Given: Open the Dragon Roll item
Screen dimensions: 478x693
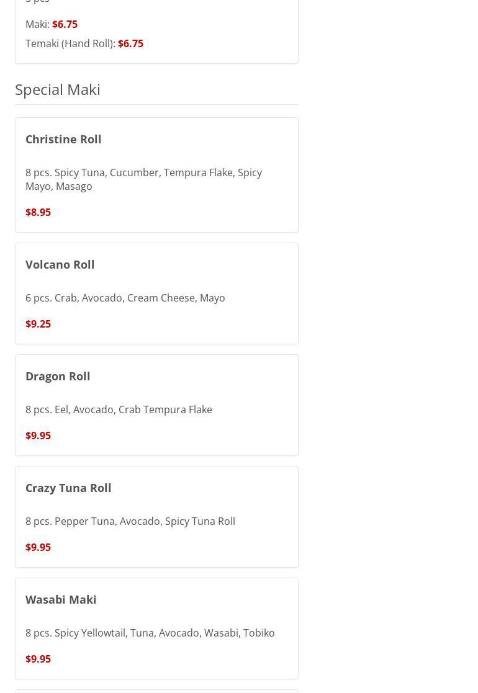Looking at the screenshot, I should tap(58, 376).
